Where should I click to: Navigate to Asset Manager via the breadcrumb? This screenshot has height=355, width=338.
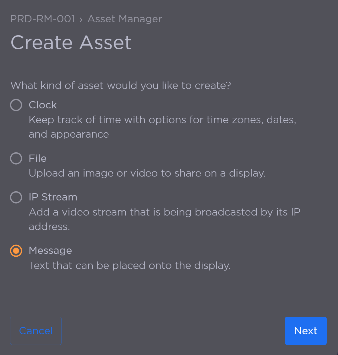click(x=125, y=19)
